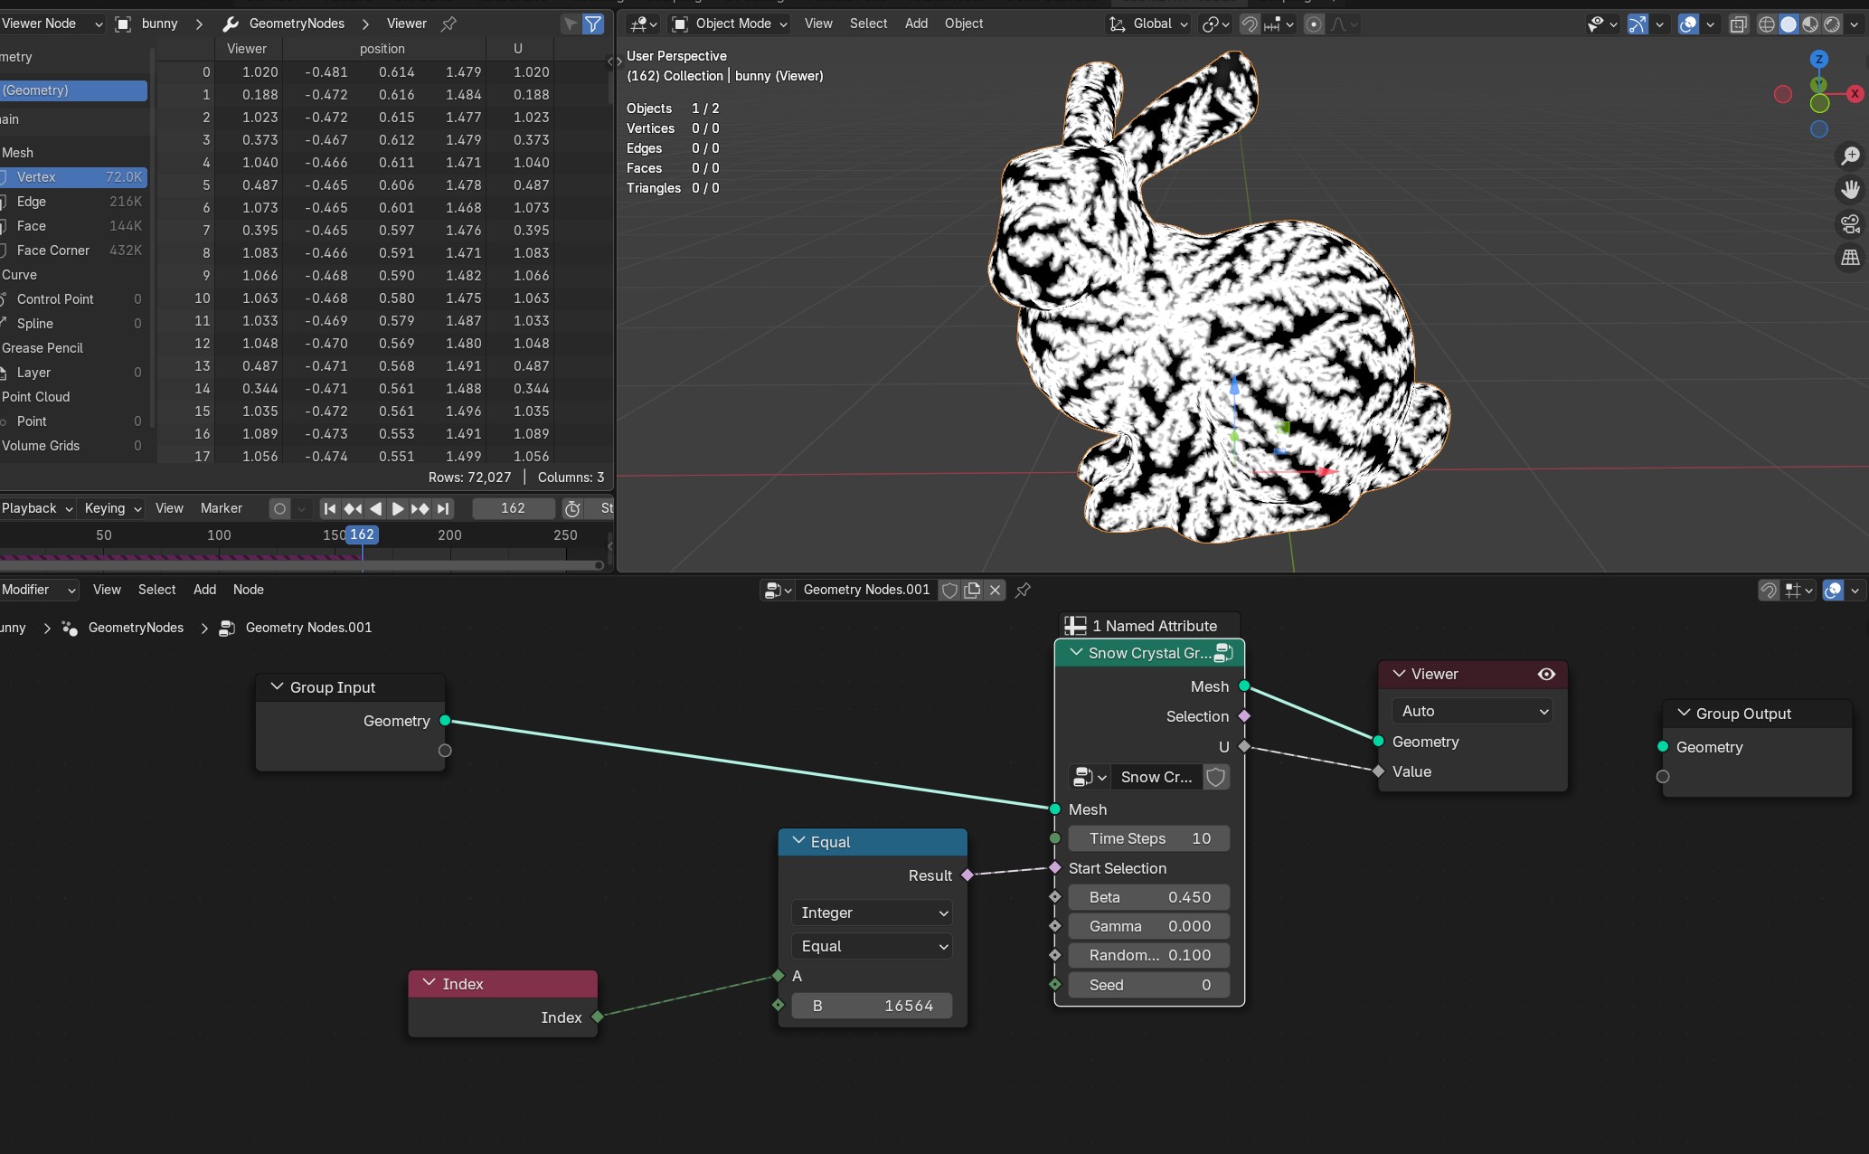Image resolution: width=1869 pixels, height=1154 pixels.
Task: Jump to the previous keyframe
Action: coord(353,508)
